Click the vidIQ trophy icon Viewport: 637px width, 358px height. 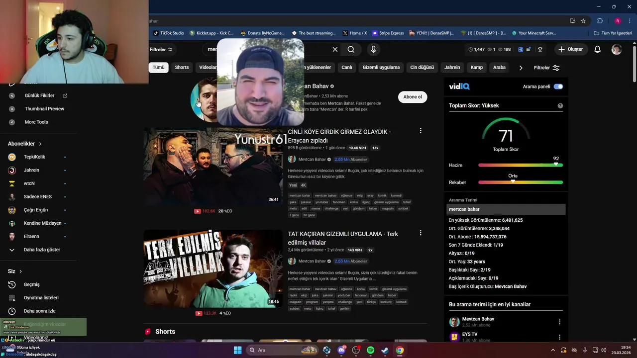[x=540, y=49]
